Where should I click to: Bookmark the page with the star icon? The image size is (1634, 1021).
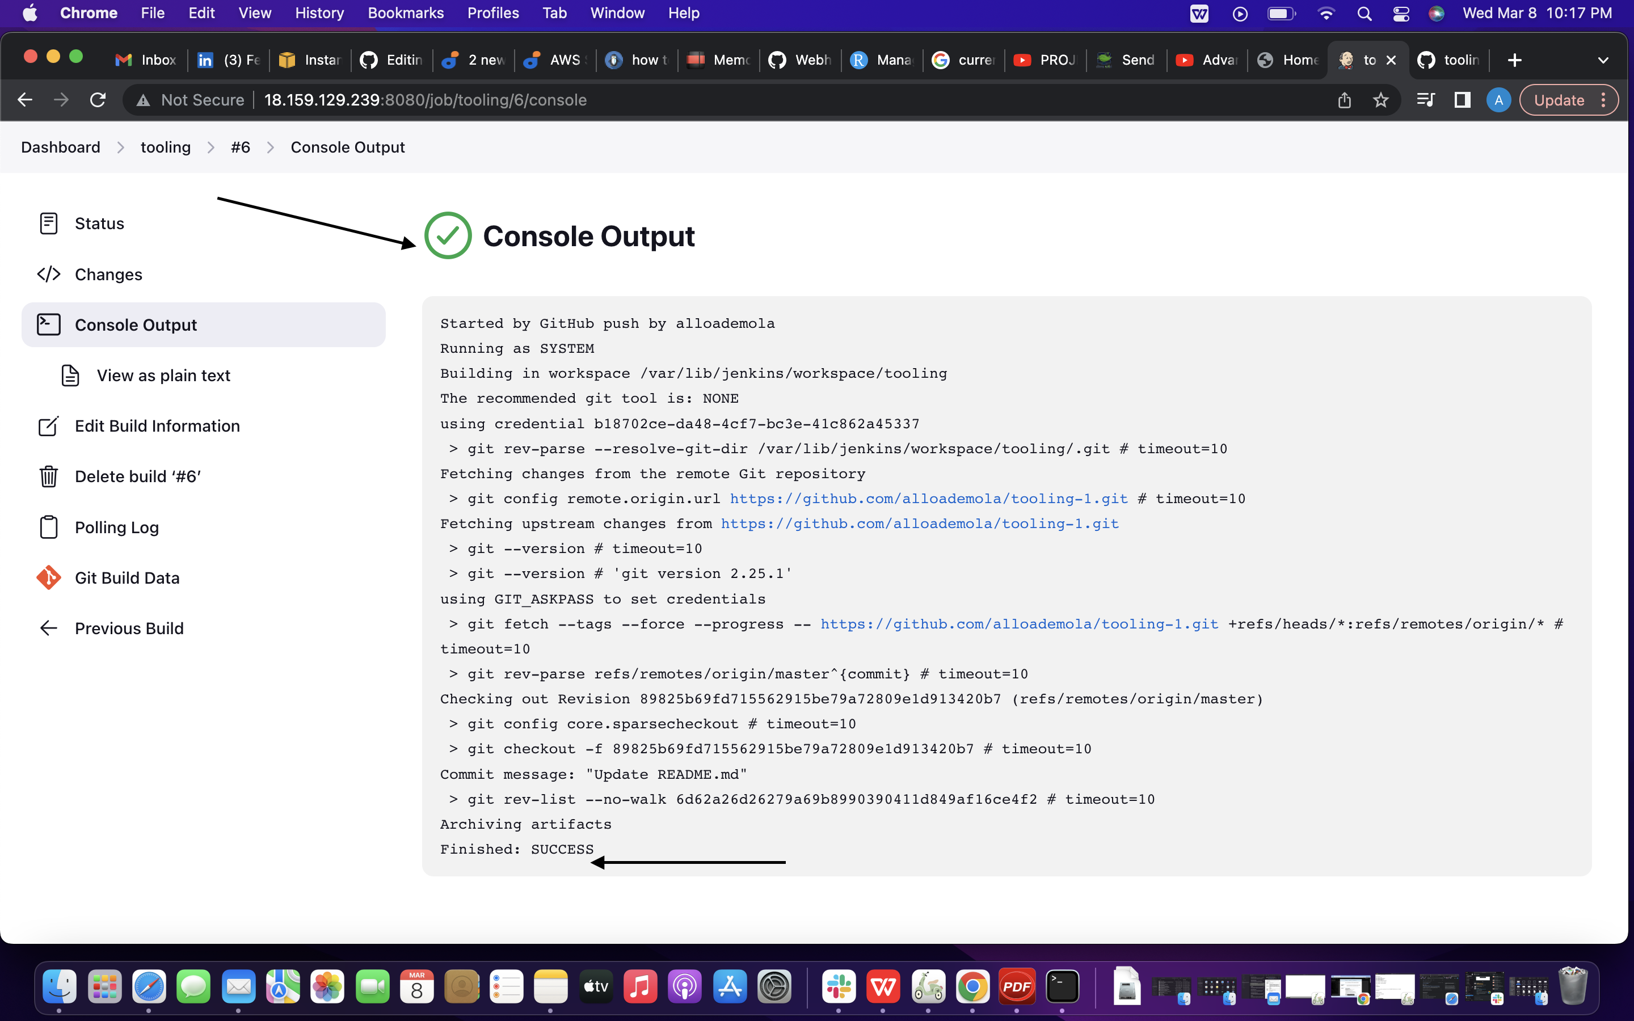(x=1382, y=99)
